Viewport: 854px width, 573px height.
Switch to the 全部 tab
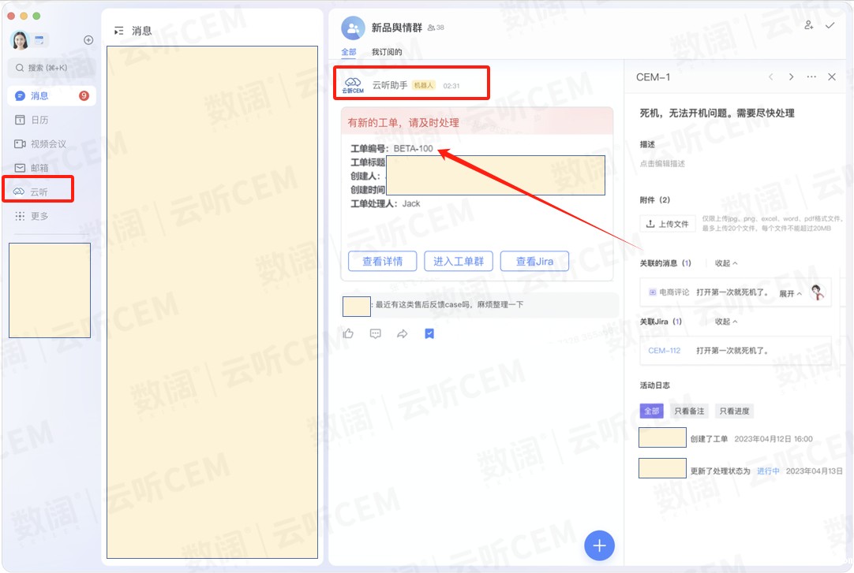348,52
